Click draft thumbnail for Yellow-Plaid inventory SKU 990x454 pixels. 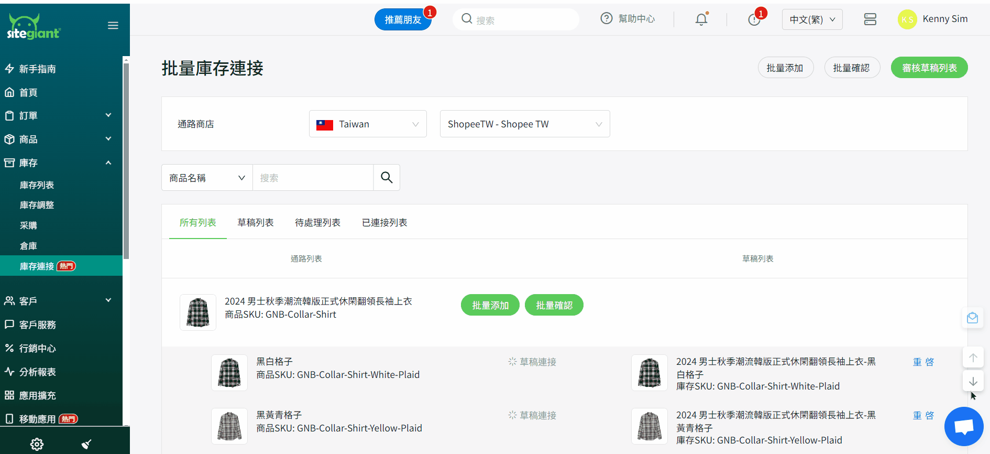(650, 426)
